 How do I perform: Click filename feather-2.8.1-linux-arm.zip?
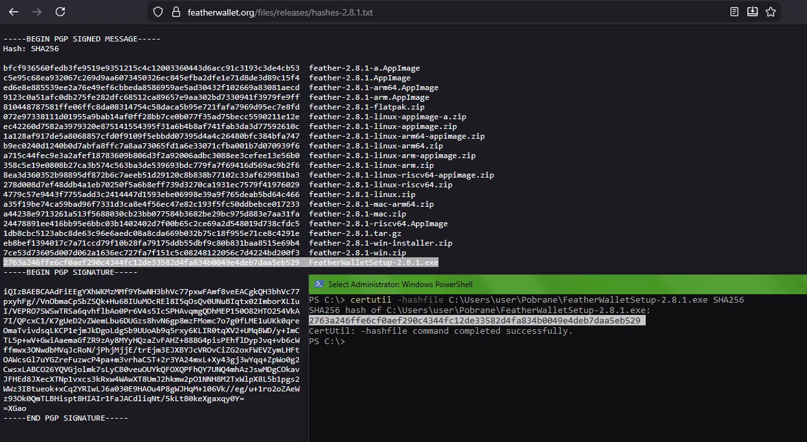tap(372, 165)
